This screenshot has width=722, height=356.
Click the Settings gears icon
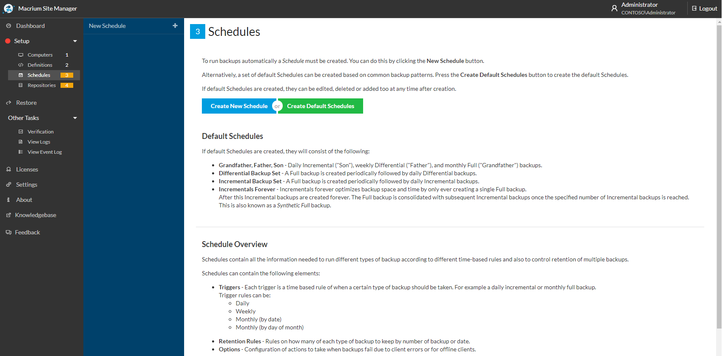pos(8,185)
